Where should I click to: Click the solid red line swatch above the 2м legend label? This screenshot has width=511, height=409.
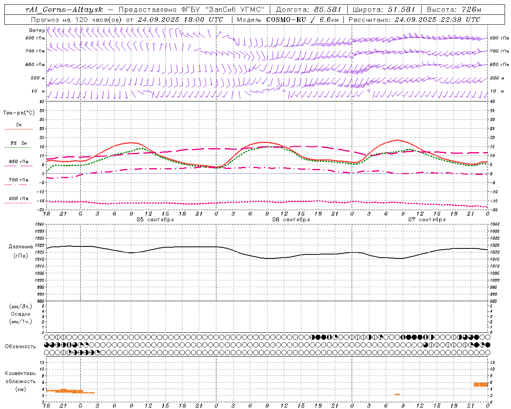[x=18, y=129]
